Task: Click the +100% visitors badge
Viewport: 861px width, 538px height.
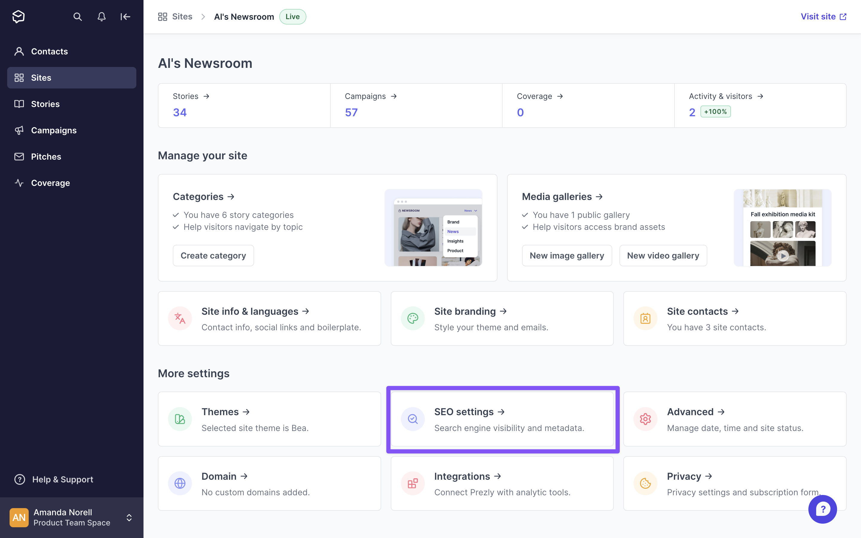Action: [715, 111]
